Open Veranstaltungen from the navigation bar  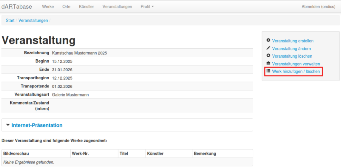coord(117,7)
